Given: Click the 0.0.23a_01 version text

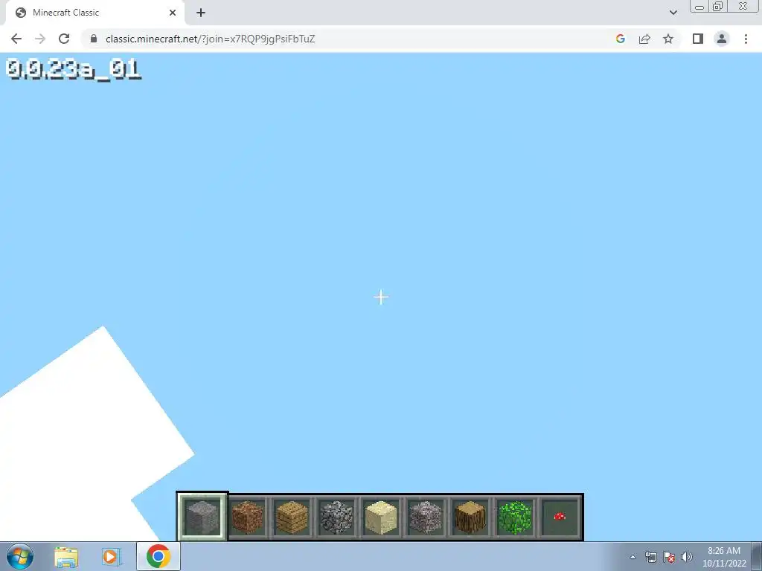Looking at the screenshot, I should pyautogui.click(x=74, y=69).
